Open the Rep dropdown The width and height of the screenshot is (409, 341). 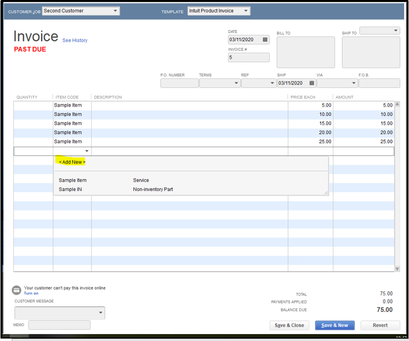coord(272,83)
